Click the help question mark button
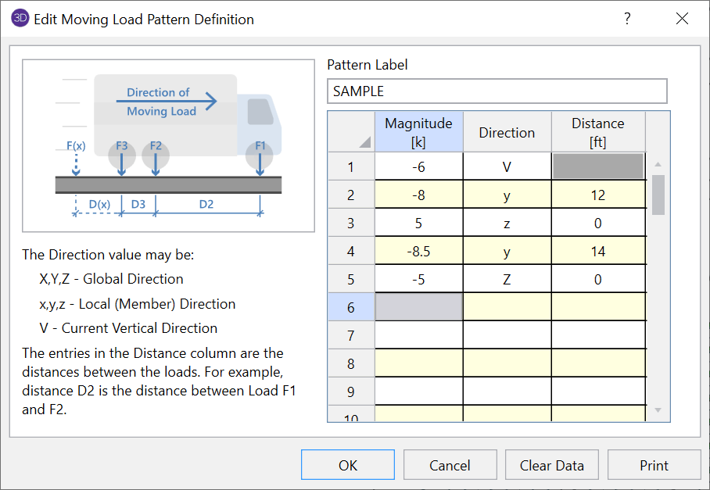 (626, 20)
